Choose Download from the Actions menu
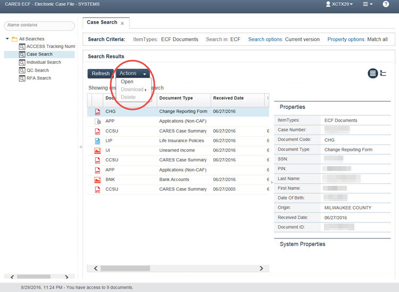 coord(134,89)
